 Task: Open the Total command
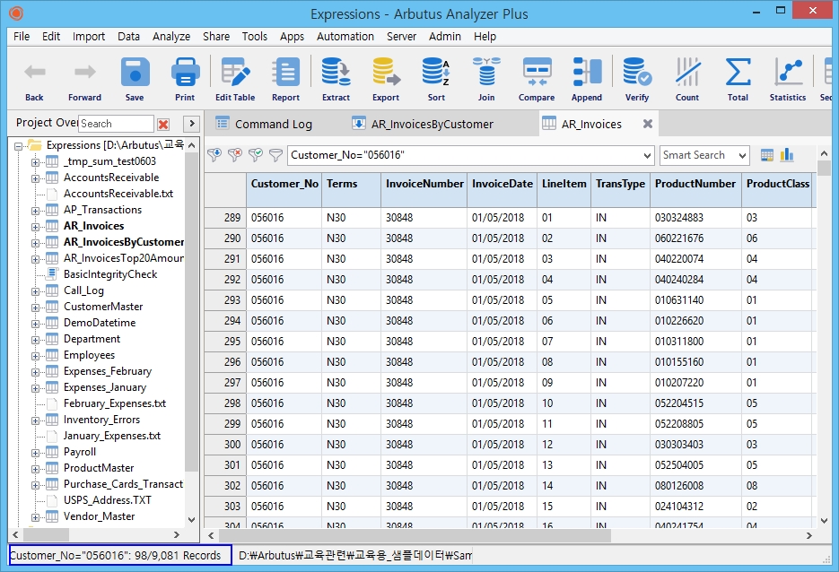(738, 78)
